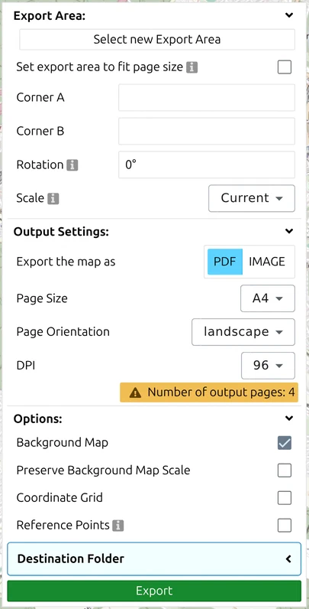Click the info icon beside fit page size
This screenshot has width=309, height=609.
192,67
